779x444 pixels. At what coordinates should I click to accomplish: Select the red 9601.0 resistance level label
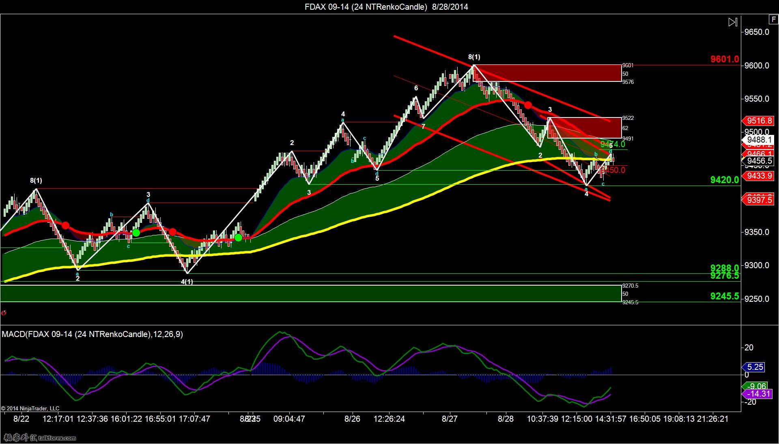725,59
